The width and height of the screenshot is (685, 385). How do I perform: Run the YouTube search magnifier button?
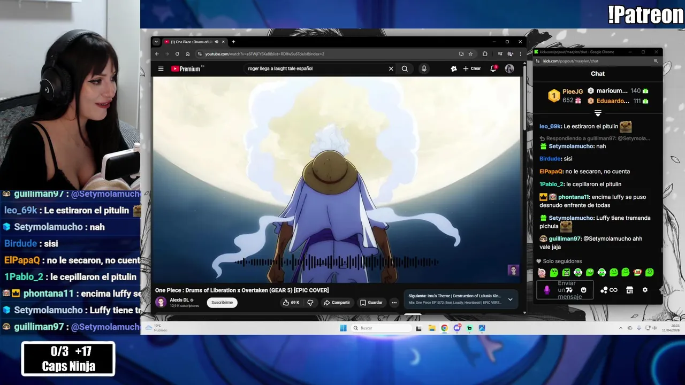[x=405, y=68]
